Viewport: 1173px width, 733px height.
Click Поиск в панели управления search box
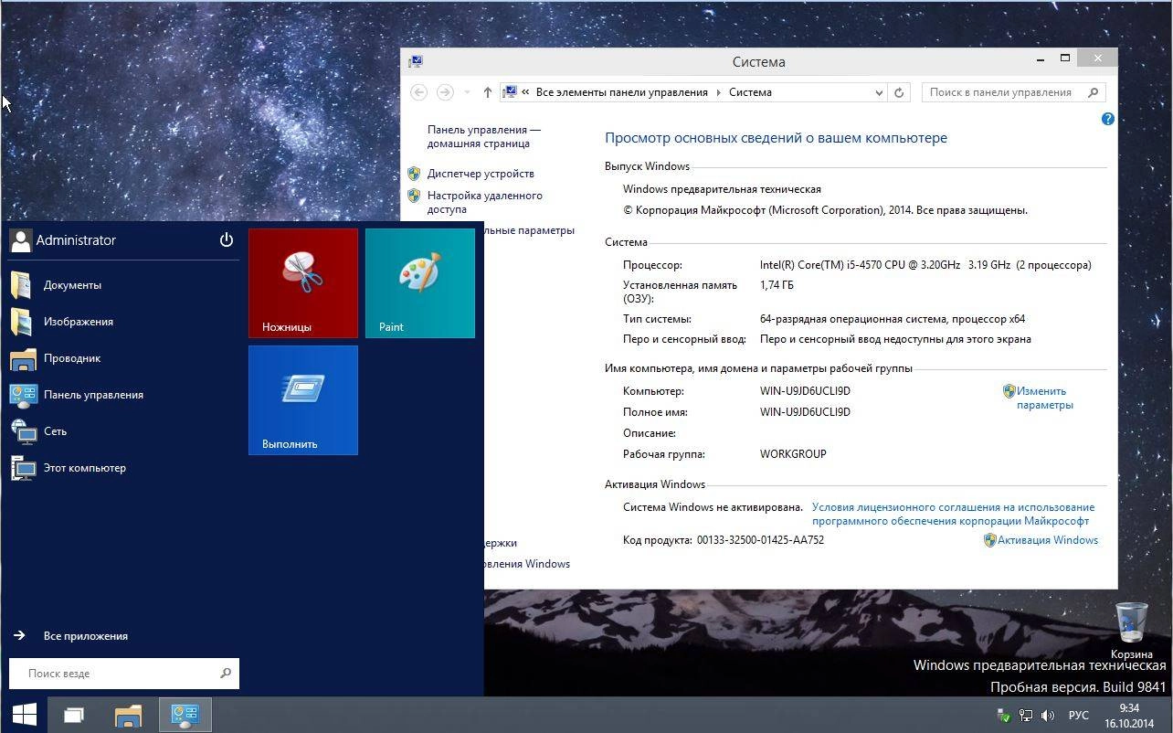tap(1012, 92)
